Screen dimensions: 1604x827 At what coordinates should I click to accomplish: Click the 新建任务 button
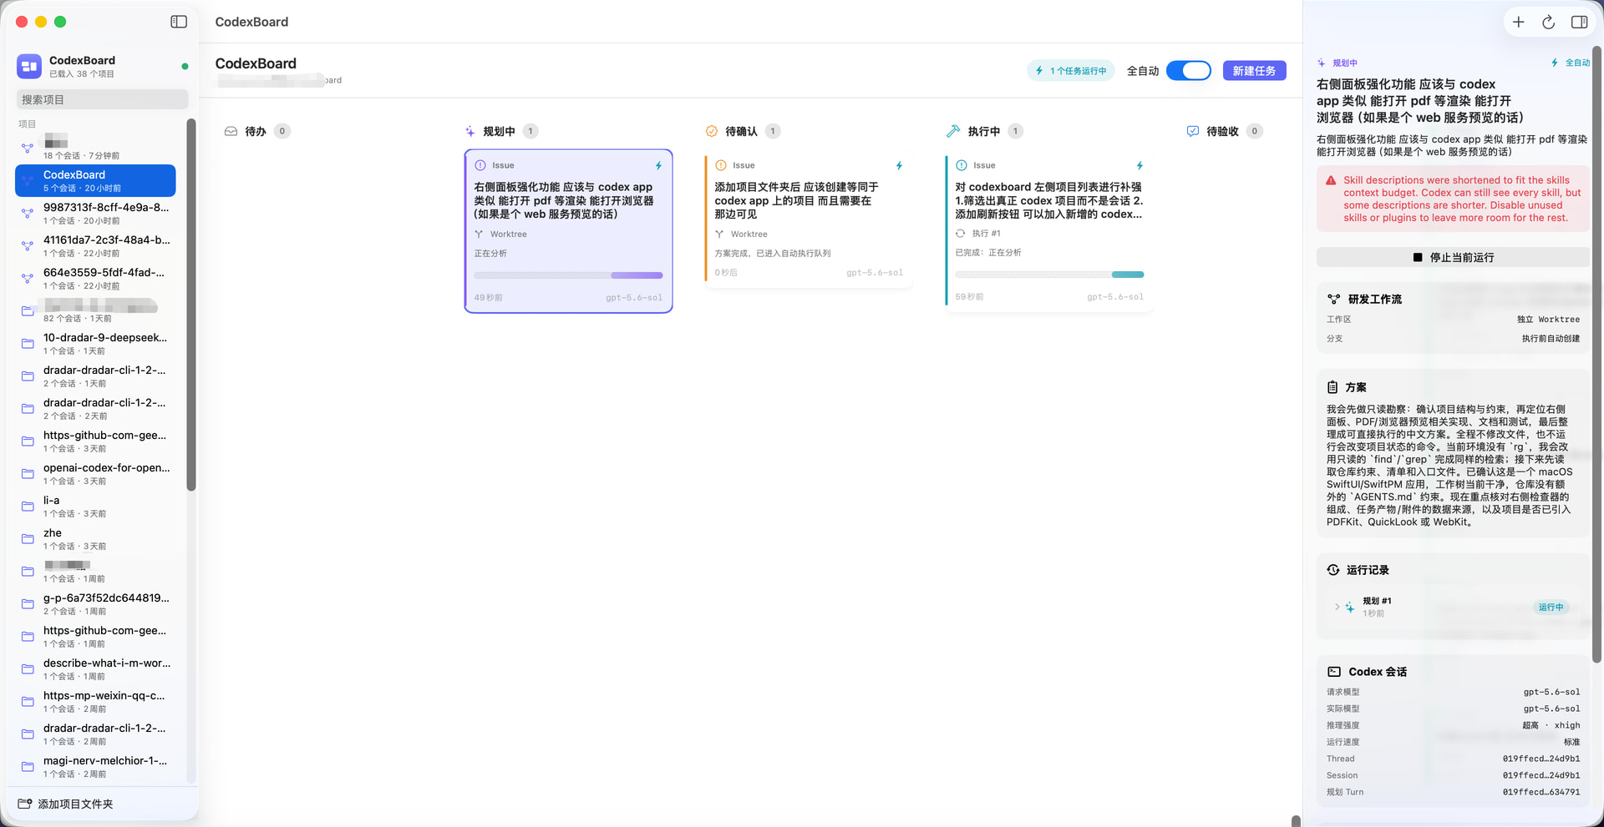coord(1254,71)
